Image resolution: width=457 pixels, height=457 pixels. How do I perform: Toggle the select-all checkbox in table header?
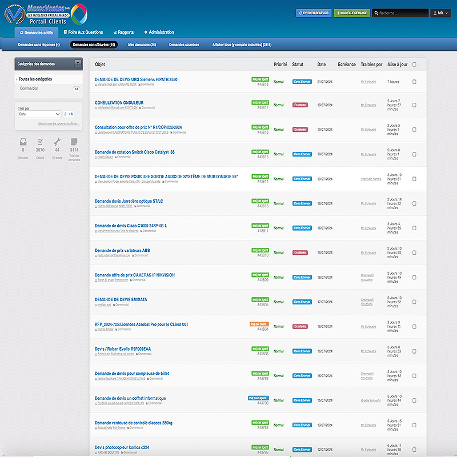click(415, 65)
